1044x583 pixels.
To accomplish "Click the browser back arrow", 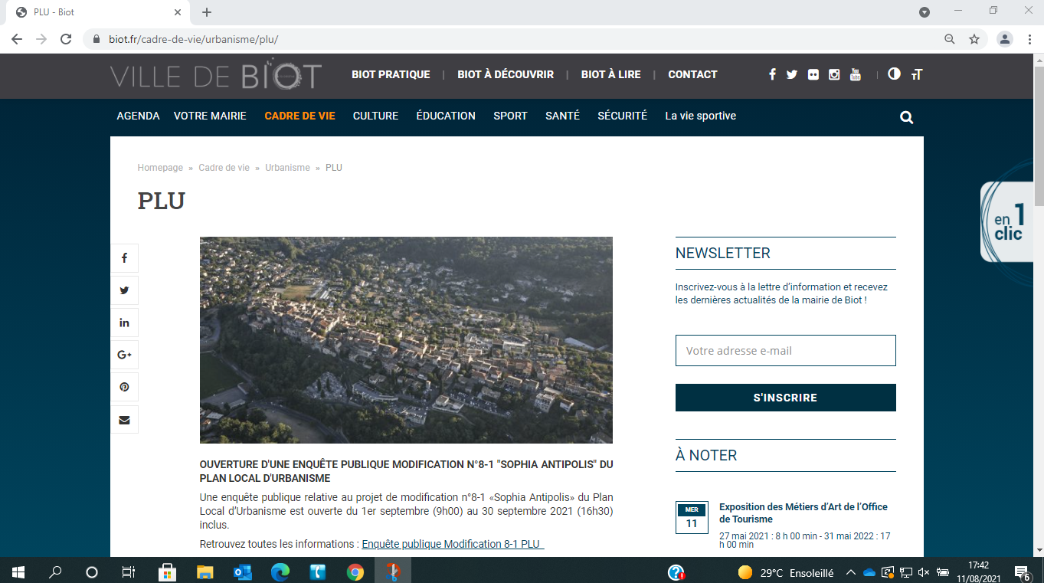I will click(x=17, y=39).
